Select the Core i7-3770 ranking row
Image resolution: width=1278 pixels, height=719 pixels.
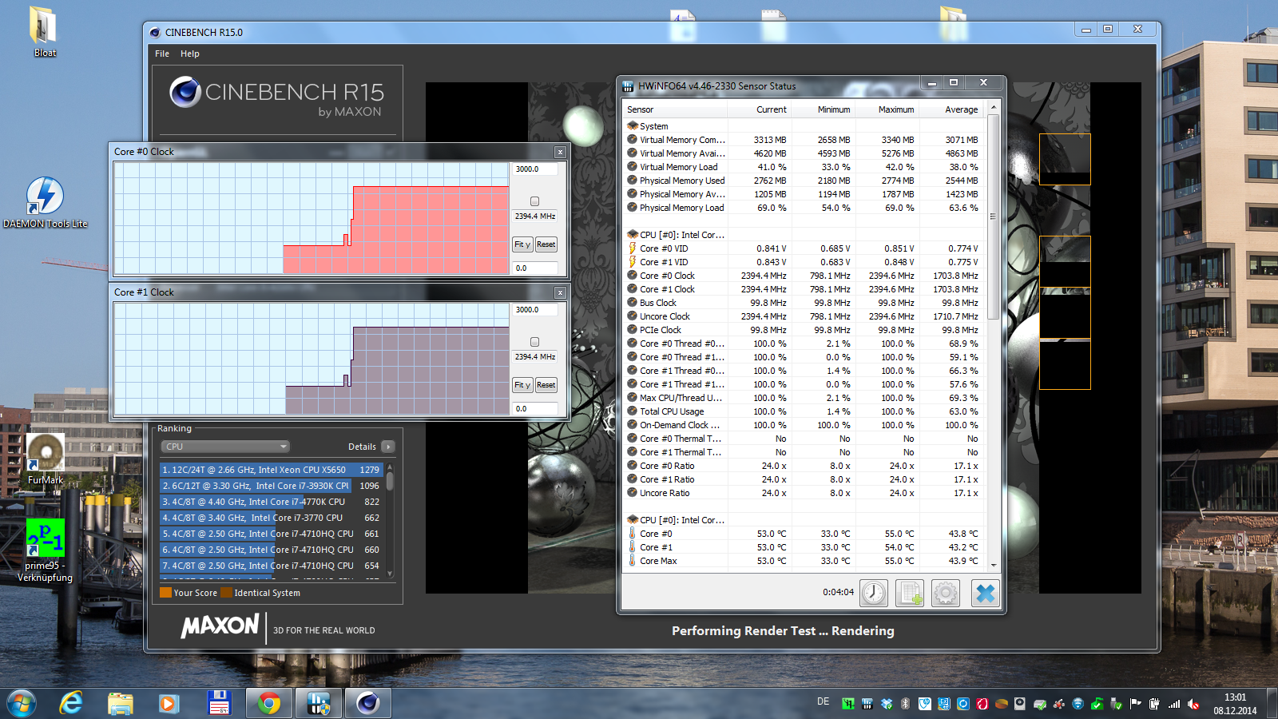point(272,518)
